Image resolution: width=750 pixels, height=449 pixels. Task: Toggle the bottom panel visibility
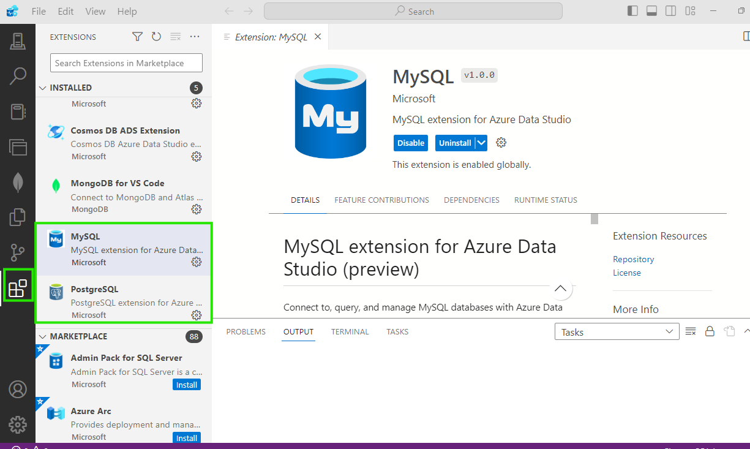click(651, 11)
